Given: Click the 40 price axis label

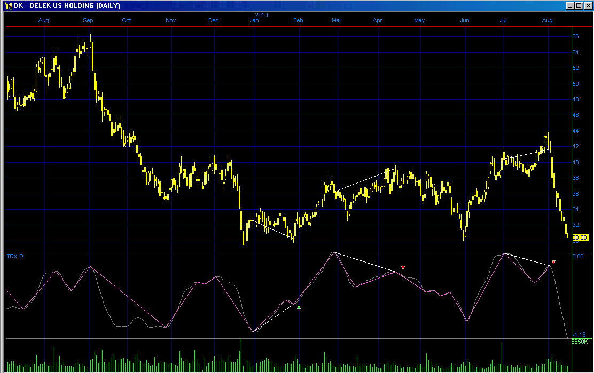Looking at the screenshot, I should (575, 162).
